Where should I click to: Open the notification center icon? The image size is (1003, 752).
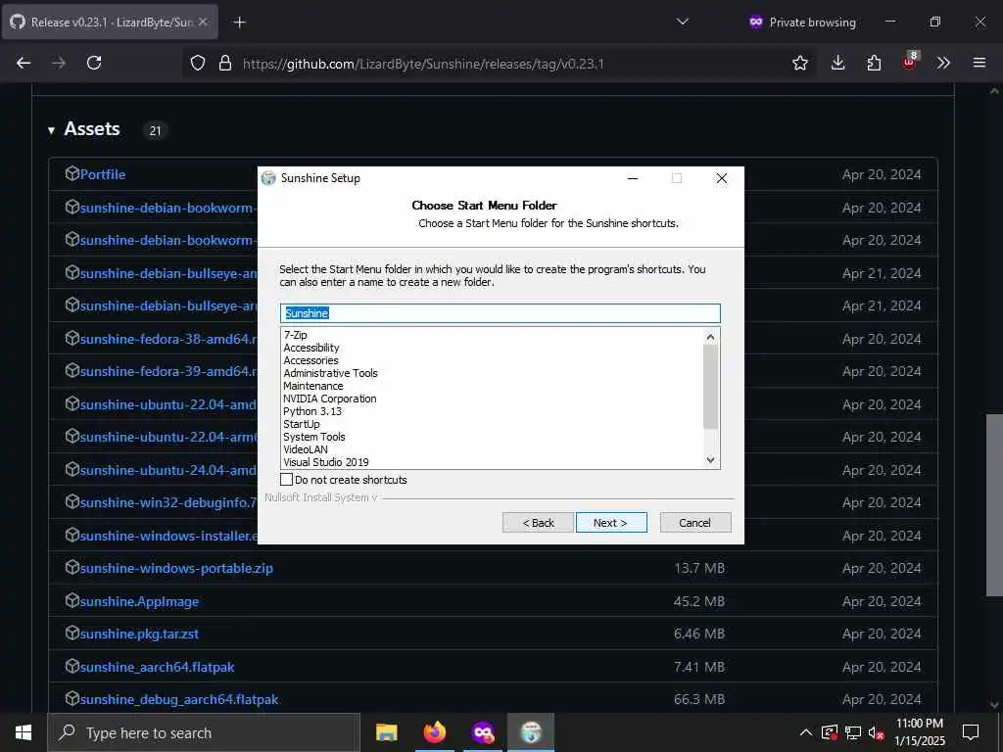point(971,732)
